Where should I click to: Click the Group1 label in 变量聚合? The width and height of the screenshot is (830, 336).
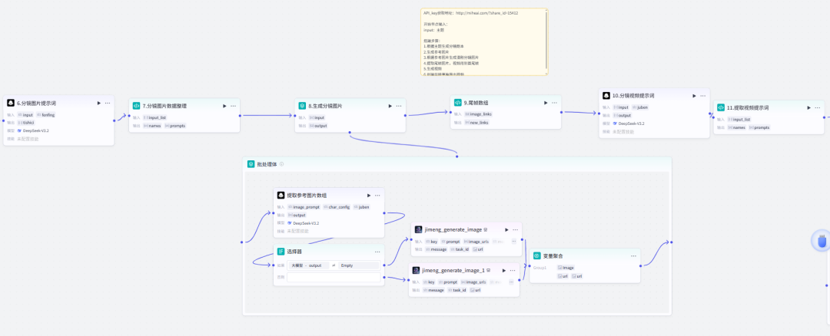(x=539, y=267)
